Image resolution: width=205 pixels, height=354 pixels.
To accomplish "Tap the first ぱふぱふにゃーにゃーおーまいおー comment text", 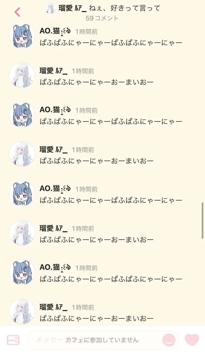I will tap(97, 82).
